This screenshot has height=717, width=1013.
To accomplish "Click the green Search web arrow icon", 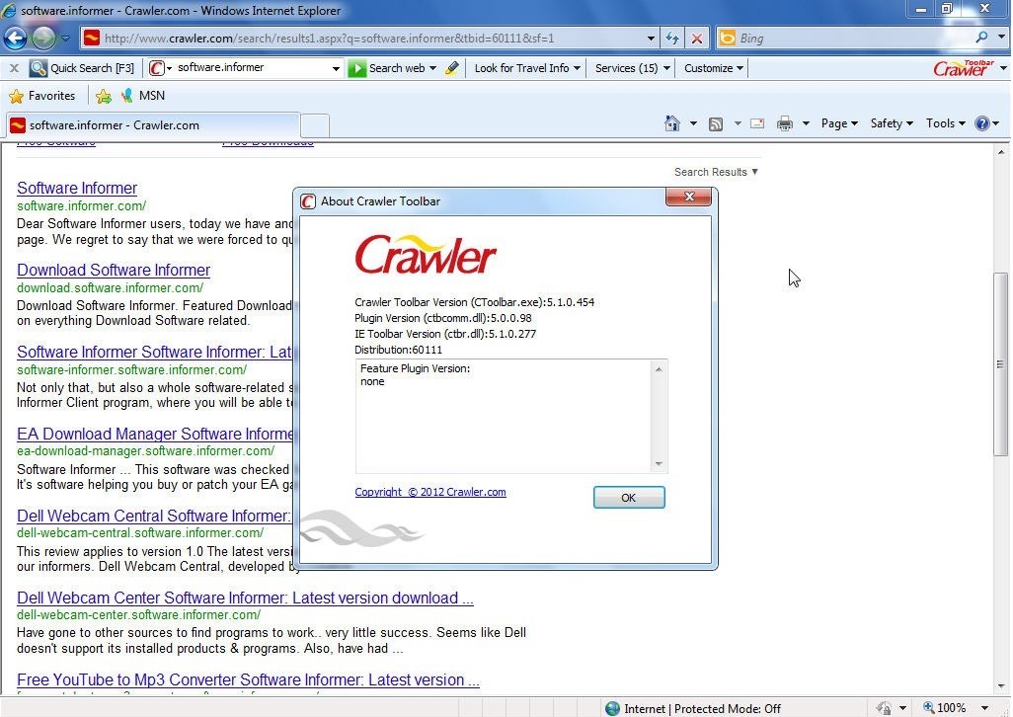I will [356, 68].
